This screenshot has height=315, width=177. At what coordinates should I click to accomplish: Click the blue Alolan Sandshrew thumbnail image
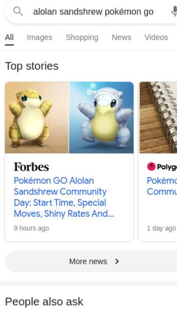click(x=102, y=118)
